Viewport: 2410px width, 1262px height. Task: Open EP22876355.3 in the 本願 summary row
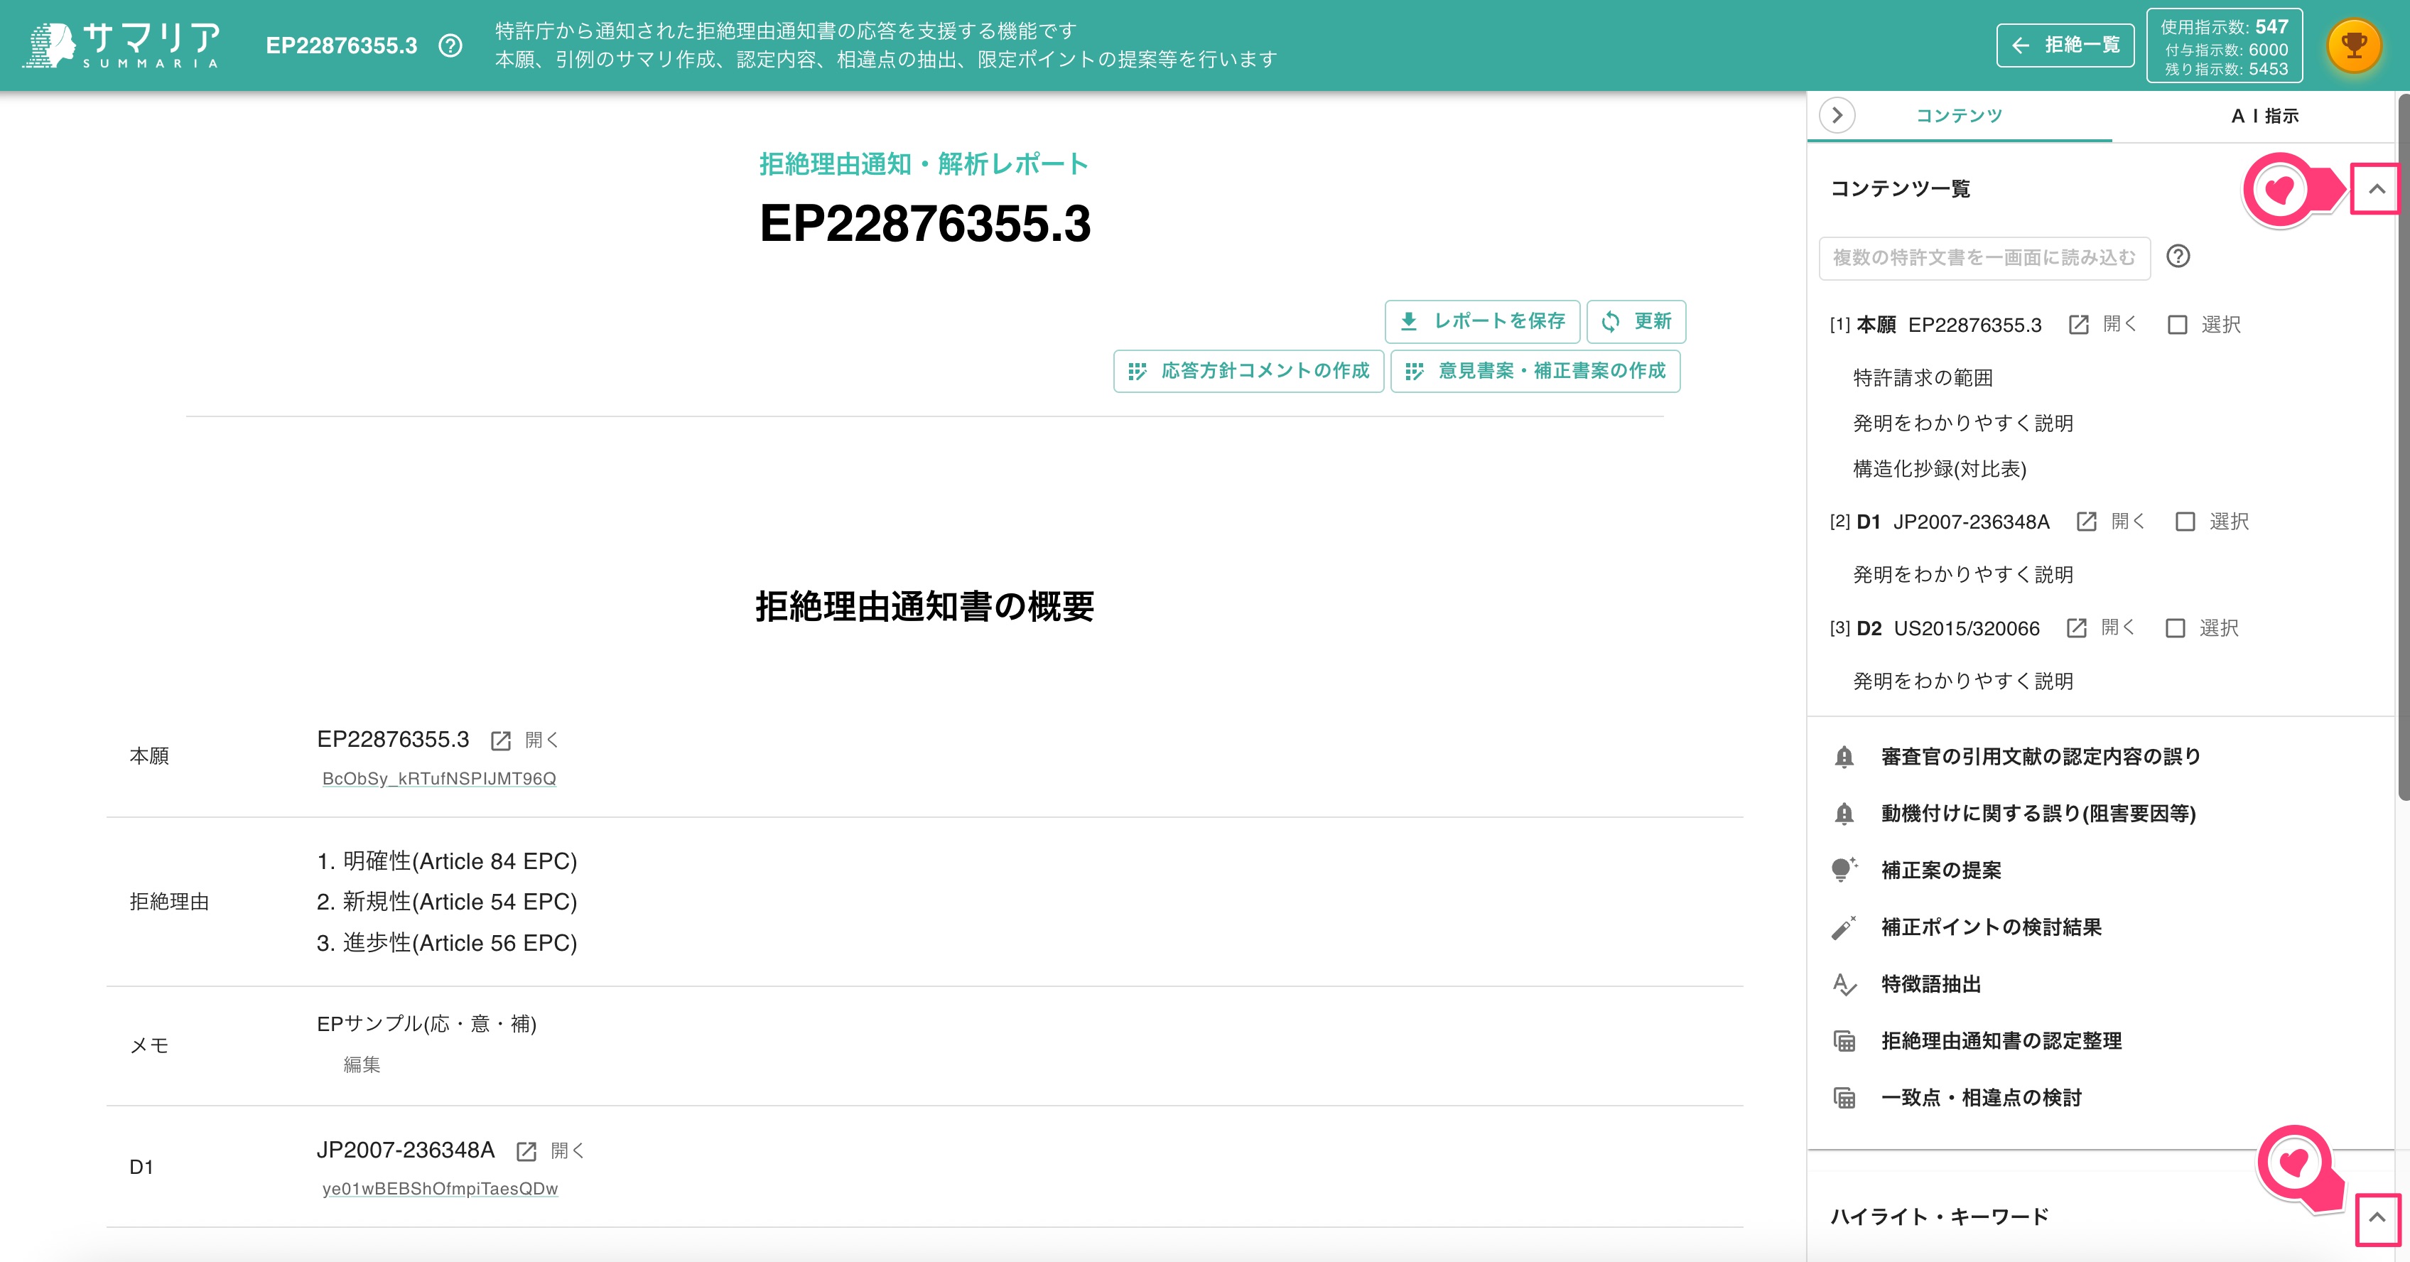click(x=525, y=740)
